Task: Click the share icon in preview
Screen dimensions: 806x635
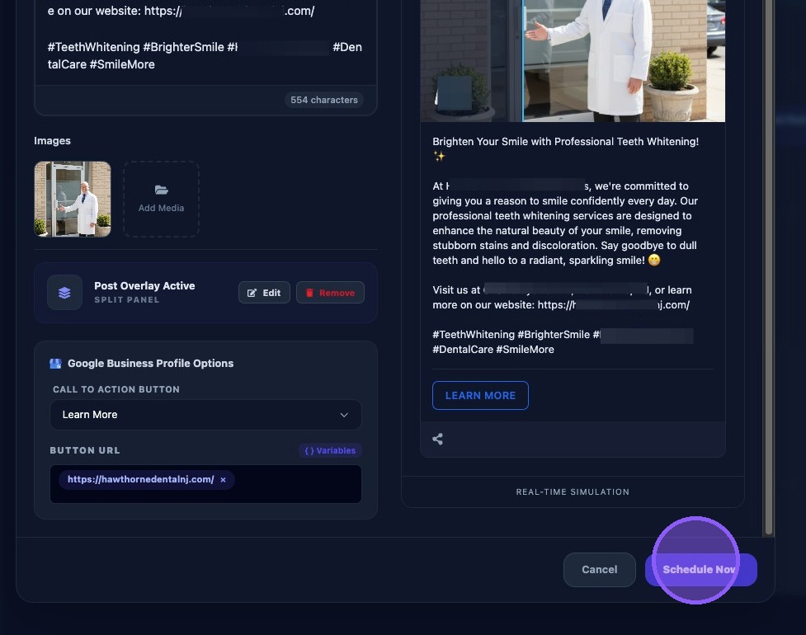Action: point(437,439)
